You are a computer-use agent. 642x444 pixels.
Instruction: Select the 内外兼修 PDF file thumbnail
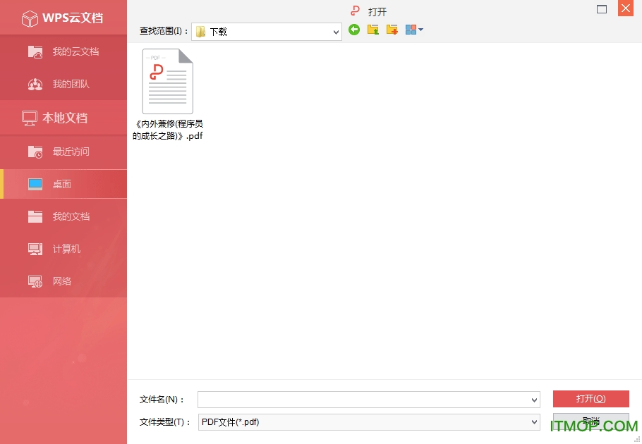point(167,82)
